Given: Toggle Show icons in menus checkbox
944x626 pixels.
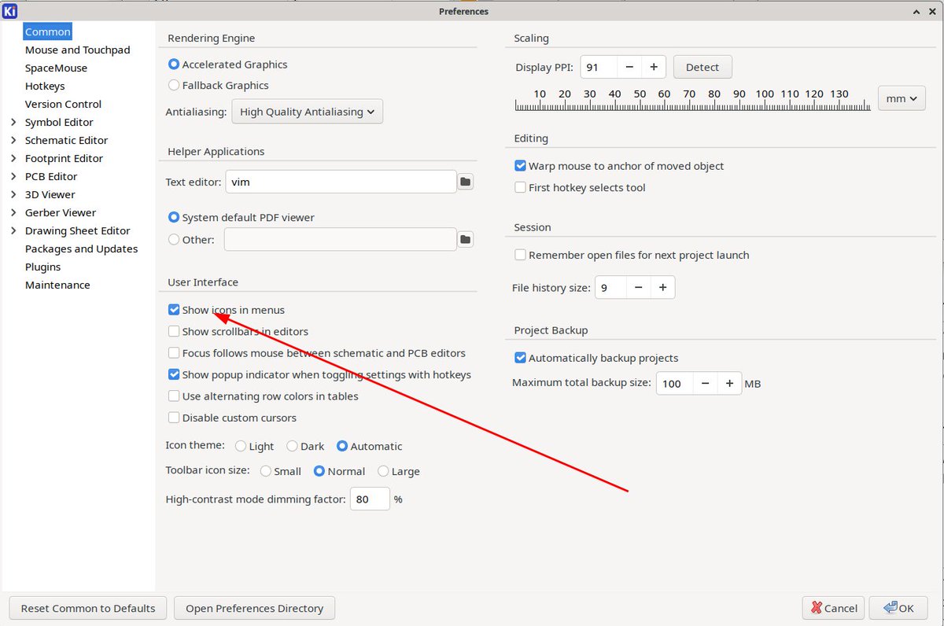Looking at the screenshot, I should pyautogui.click(x=174, y=310).
